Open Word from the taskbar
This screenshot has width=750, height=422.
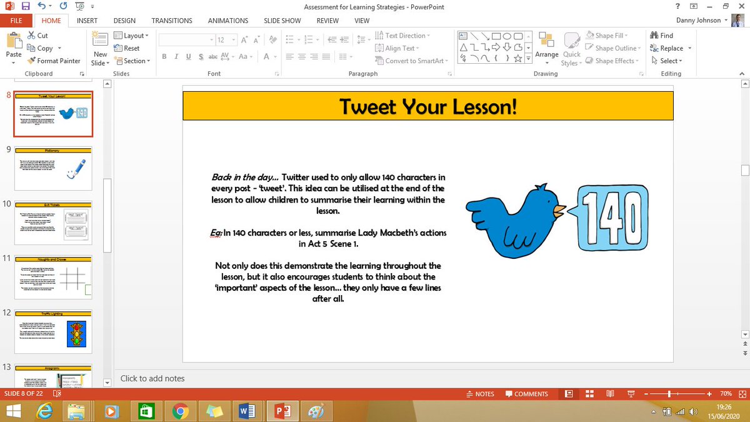coord(248,411)
